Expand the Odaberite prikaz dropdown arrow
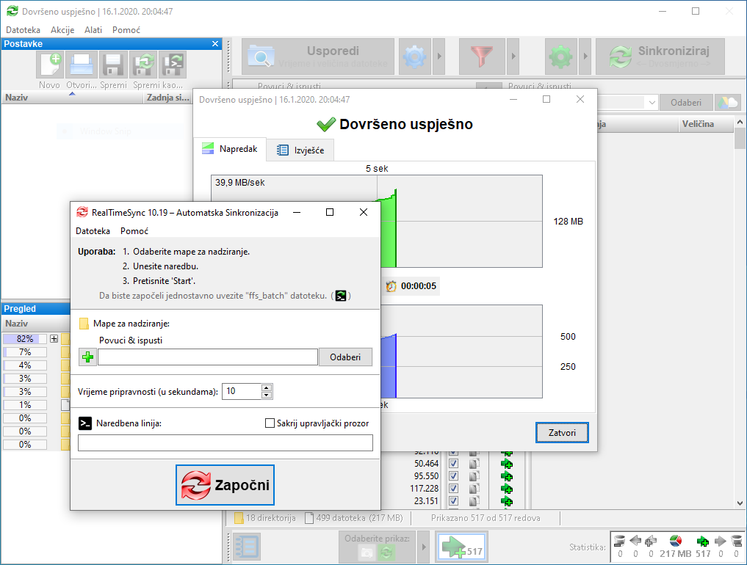This screenshot has height=565, width=747. pos(424,547)
